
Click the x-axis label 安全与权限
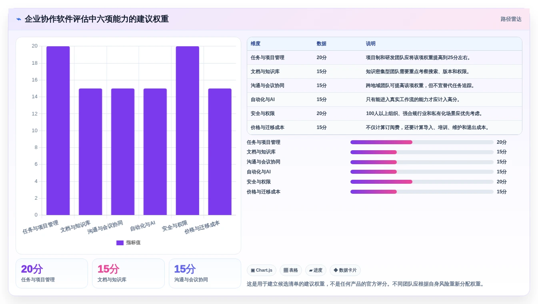coord(175,226)
